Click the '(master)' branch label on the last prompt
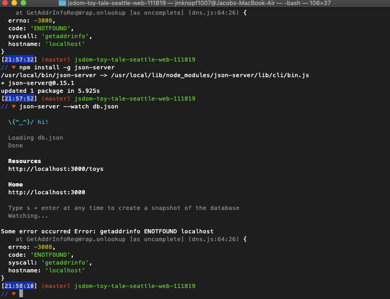This screenshot has height=299, width=390. tap(56, 286)
